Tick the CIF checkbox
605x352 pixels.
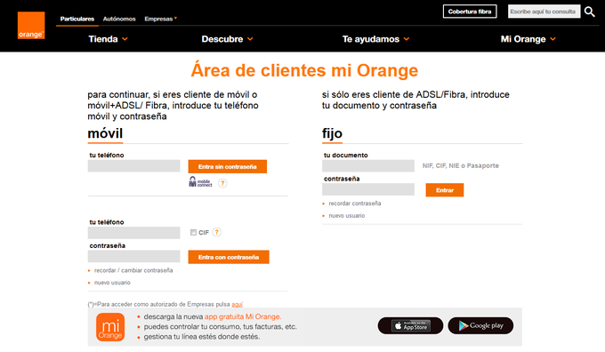[193, 233]
